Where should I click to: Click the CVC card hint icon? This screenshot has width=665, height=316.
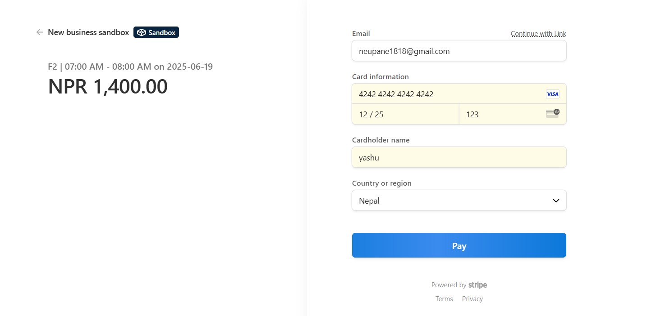(x=552, y=114)
